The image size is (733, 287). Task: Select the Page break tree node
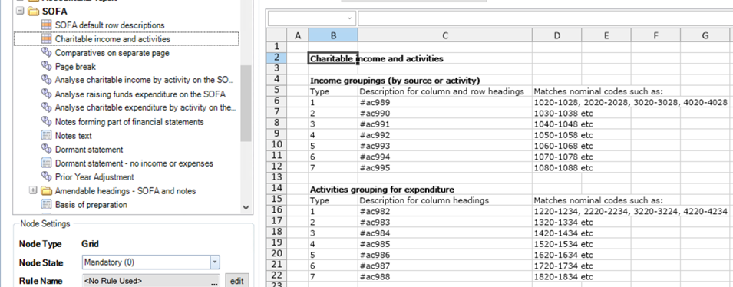tap(75, 66)
